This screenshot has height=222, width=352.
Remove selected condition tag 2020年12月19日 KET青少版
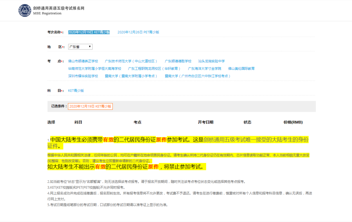tap(90, 106)
